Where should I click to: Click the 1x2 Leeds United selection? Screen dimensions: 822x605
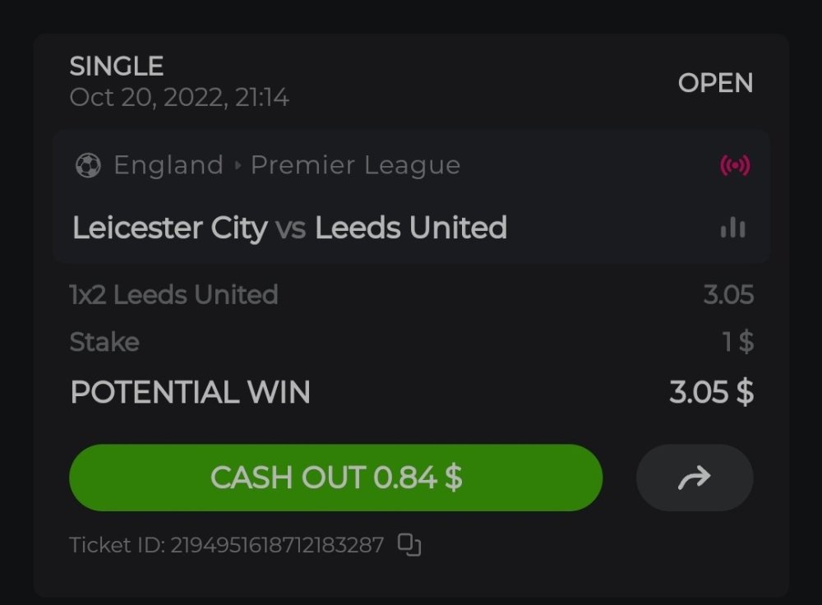coord(174,294)
